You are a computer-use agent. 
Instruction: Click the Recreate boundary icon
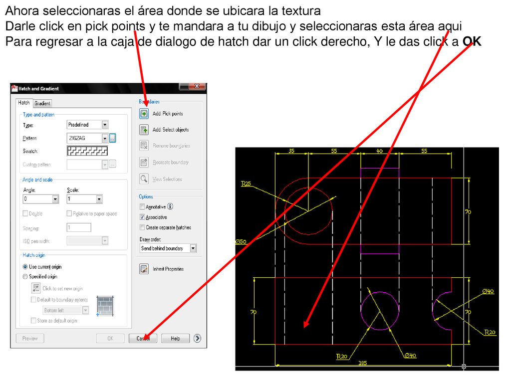[144, 162]
